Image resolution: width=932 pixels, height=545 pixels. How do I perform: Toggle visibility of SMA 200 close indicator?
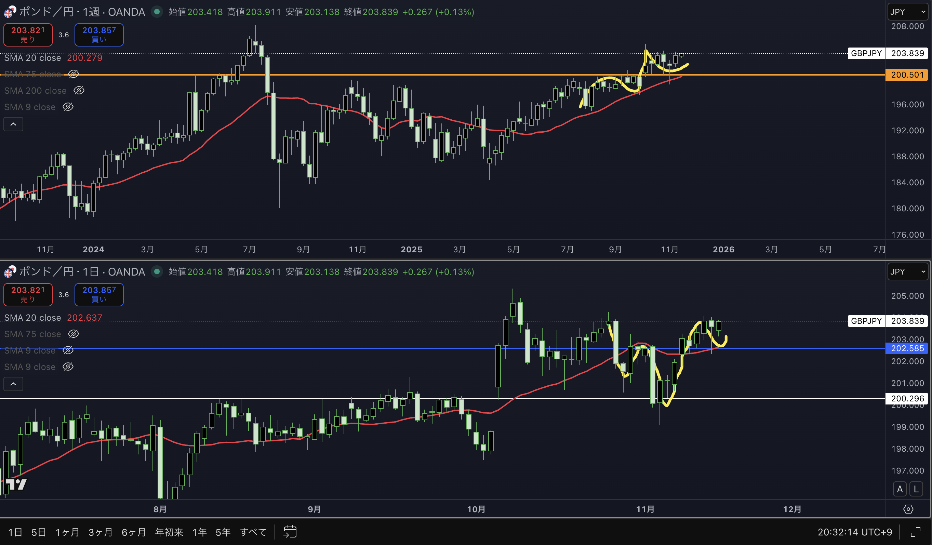coord(79,91)
